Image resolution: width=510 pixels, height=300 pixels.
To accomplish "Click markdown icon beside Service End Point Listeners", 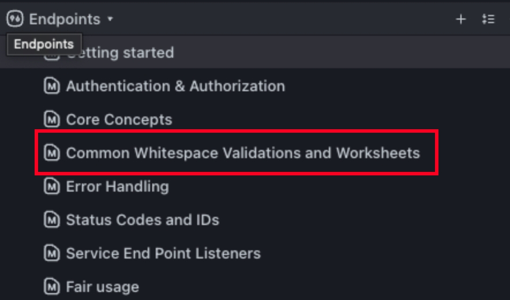I will [x=52, y=253].
